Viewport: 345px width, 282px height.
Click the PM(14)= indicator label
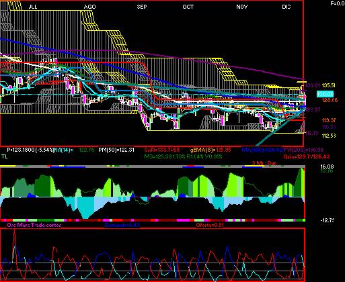pyautogui.click(x=63, y=150)
